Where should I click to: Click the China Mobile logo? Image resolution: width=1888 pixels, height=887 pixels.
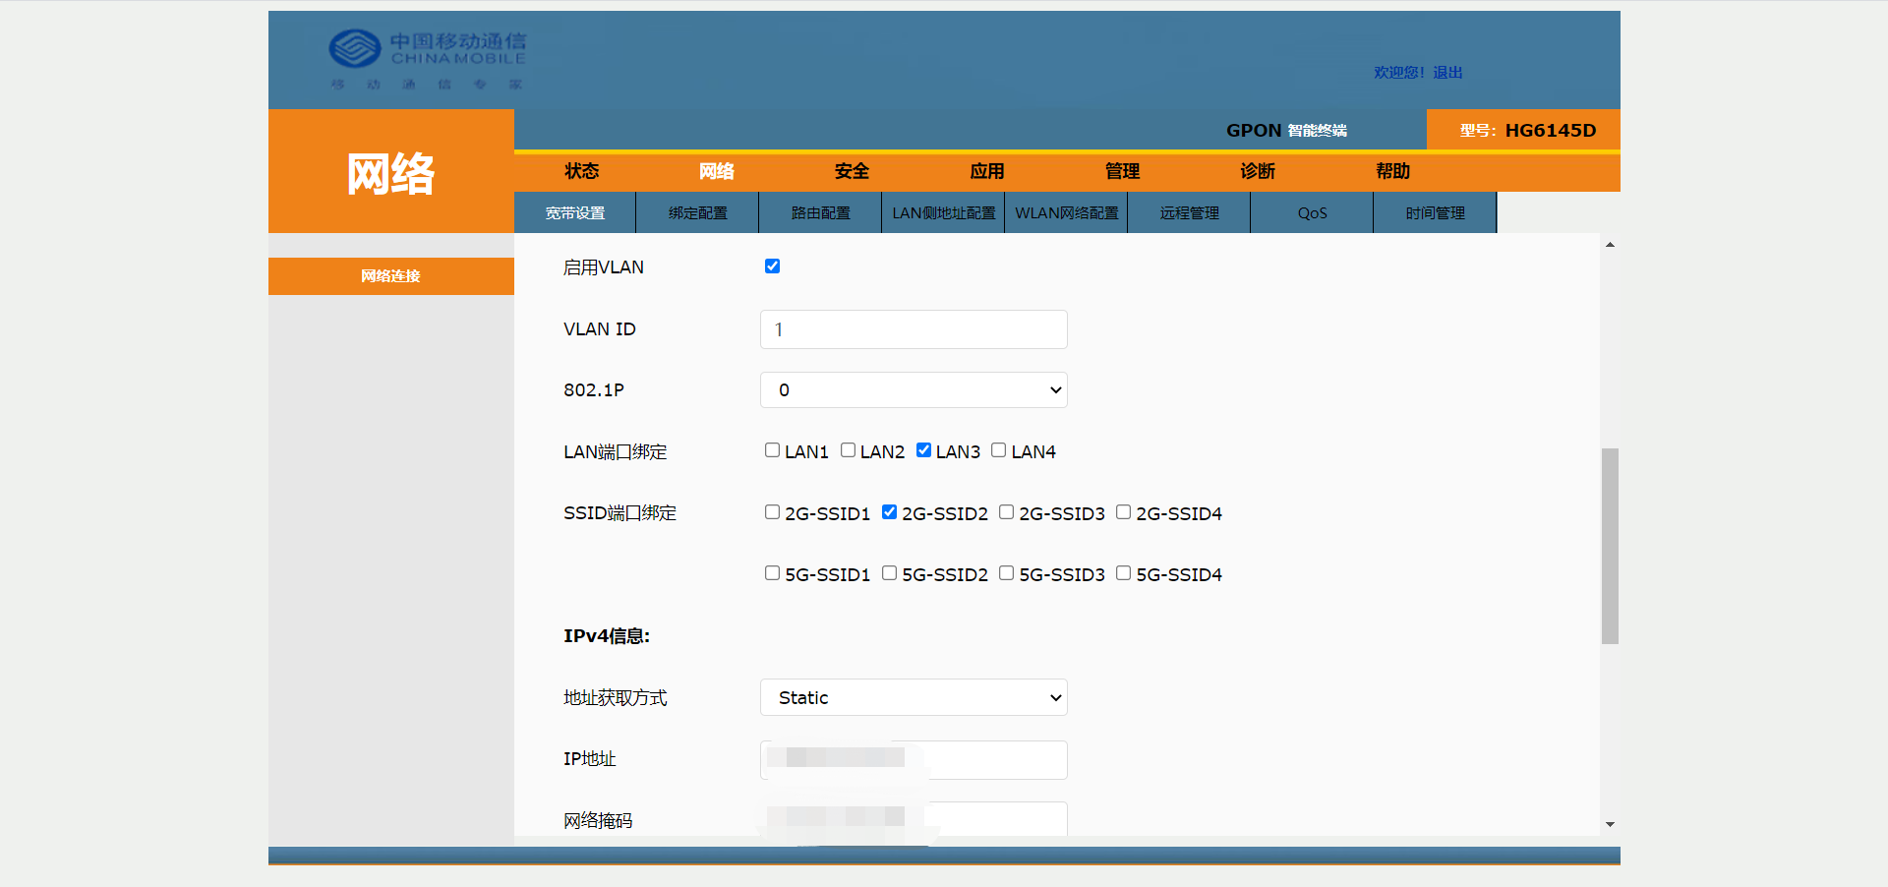coord(428,59)
